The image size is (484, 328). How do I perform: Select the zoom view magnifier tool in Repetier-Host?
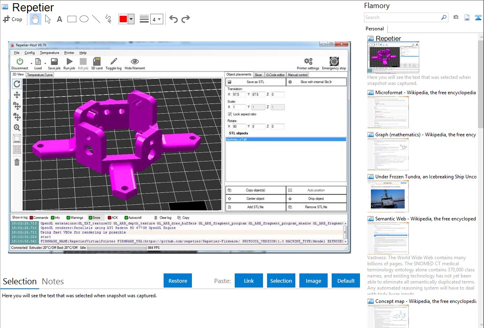click(17, 128)
